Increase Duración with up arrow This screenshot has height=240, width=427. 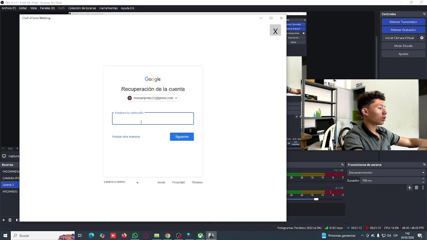tap(423, 179)
